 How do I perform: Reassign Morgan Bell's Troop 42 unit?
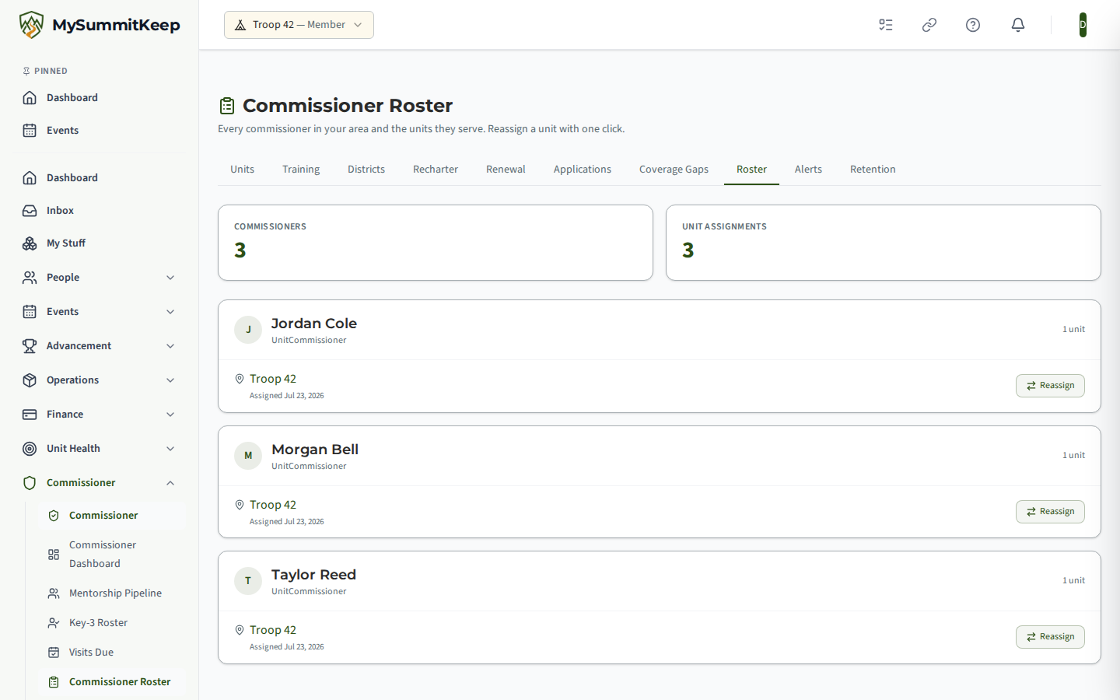1050,512
